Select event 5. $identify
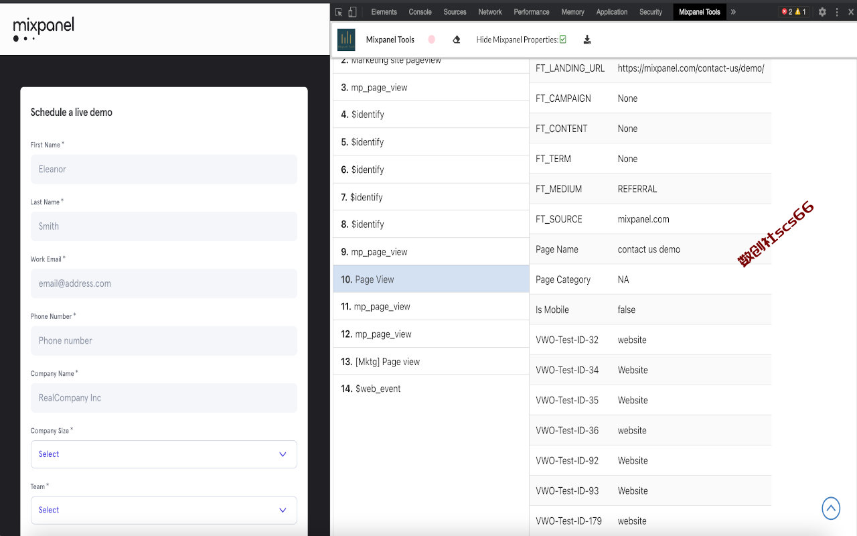The height and width of the screenshot is (536, 857). pos(431,142)
